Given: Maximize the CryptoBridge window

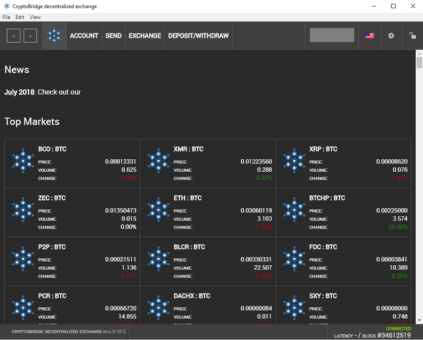Looking at the screenshot, I should (393, 6).
